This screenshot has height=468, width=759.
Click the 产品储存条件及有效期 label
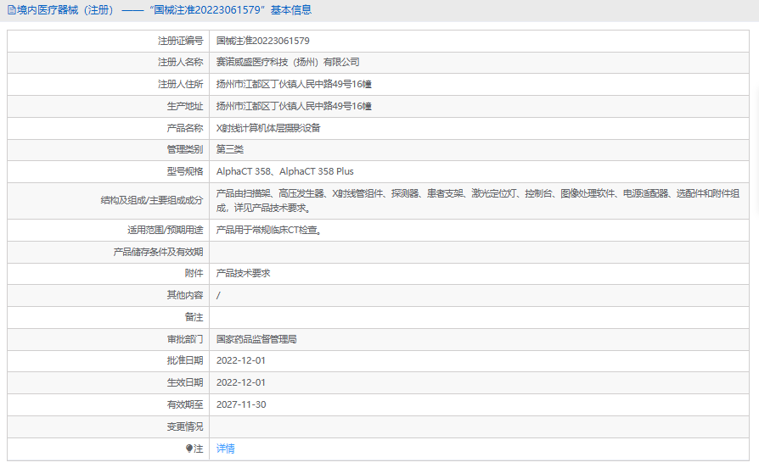click(158, 252)
